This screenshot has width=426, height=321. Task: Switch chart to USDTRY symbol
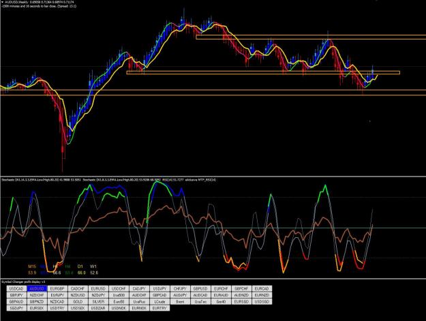pyautogui.click(x=57, y=308)
